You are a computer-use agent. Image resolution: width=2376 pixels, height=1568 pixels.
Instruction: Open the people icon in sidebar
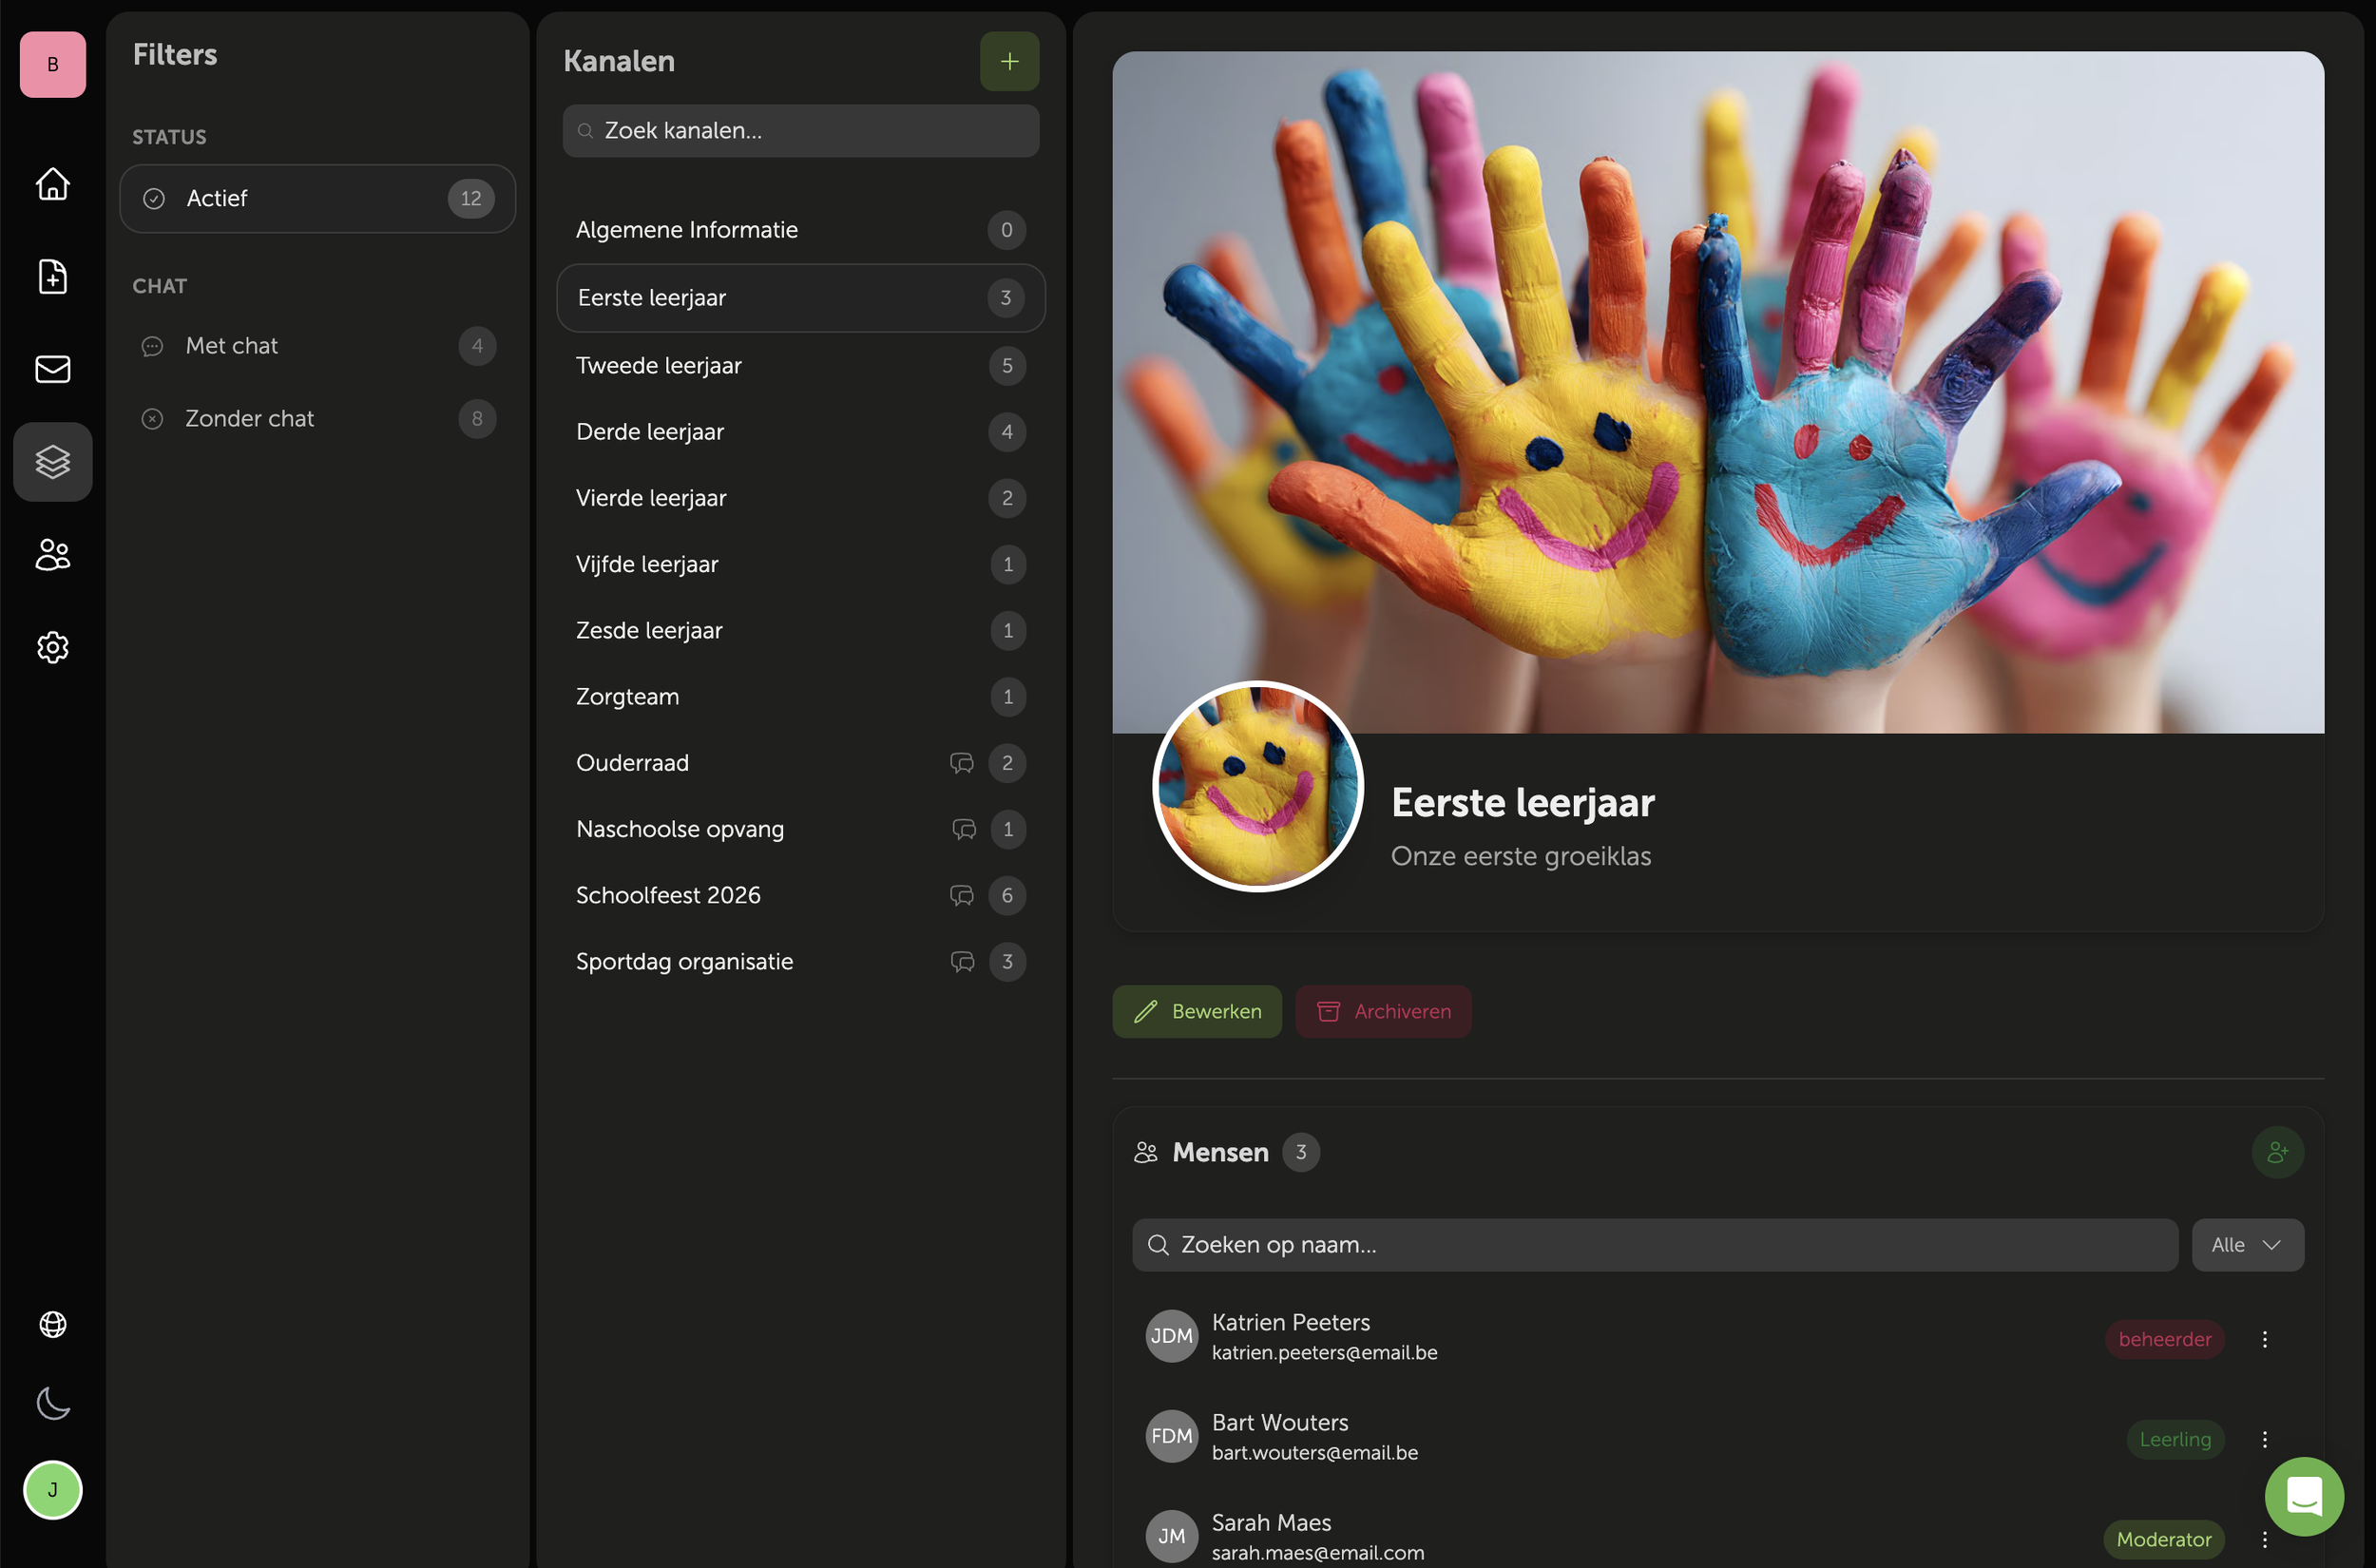(x=53, y=555)
